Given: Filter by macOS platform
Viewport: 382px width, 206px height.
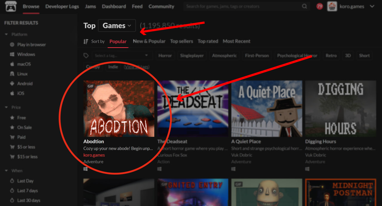Looking at the screenshot, I should click(x=24, y=64).
